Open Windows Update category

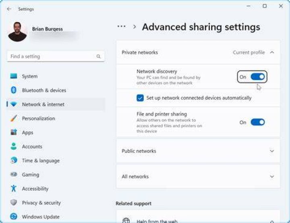pyautogui.click(x=56, y=217)
